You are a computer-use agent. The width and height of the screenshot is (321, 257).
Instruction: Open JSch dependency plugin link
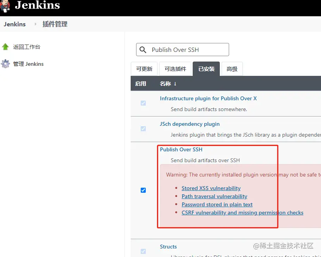[x=190, y=124]
